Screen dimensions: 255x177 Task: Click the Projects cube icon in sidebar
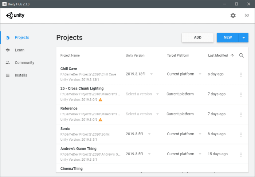[8, 38]
